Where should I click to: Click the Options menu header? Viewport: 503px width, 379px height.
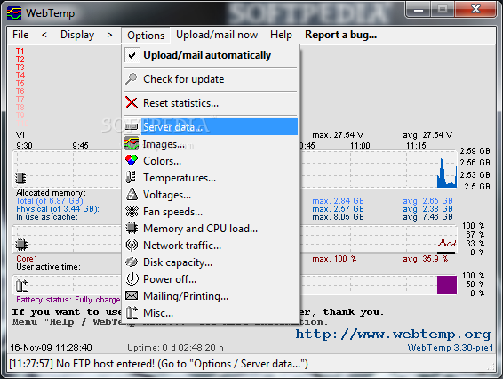point(146,36)
